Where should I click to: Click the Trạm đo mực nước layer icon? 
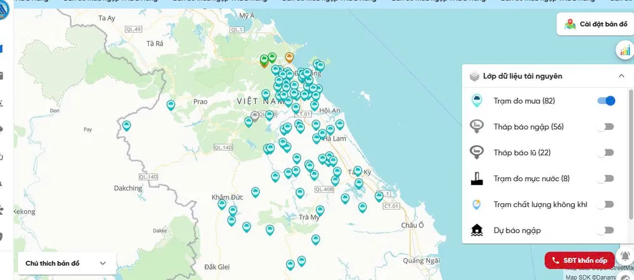[477, 179]
